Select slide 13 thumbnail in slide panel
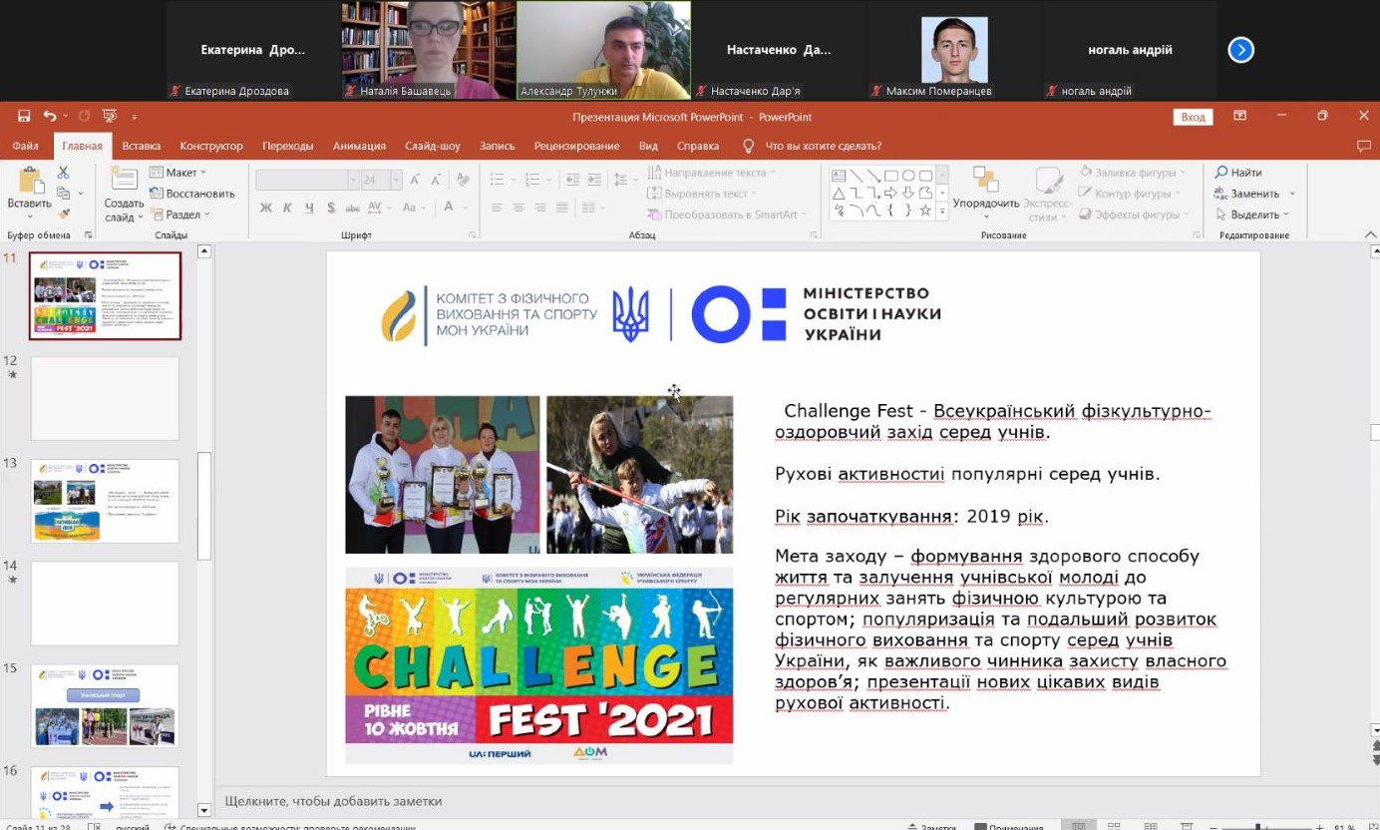Viewport: 1380px width, 830px height. pos(105,500)
